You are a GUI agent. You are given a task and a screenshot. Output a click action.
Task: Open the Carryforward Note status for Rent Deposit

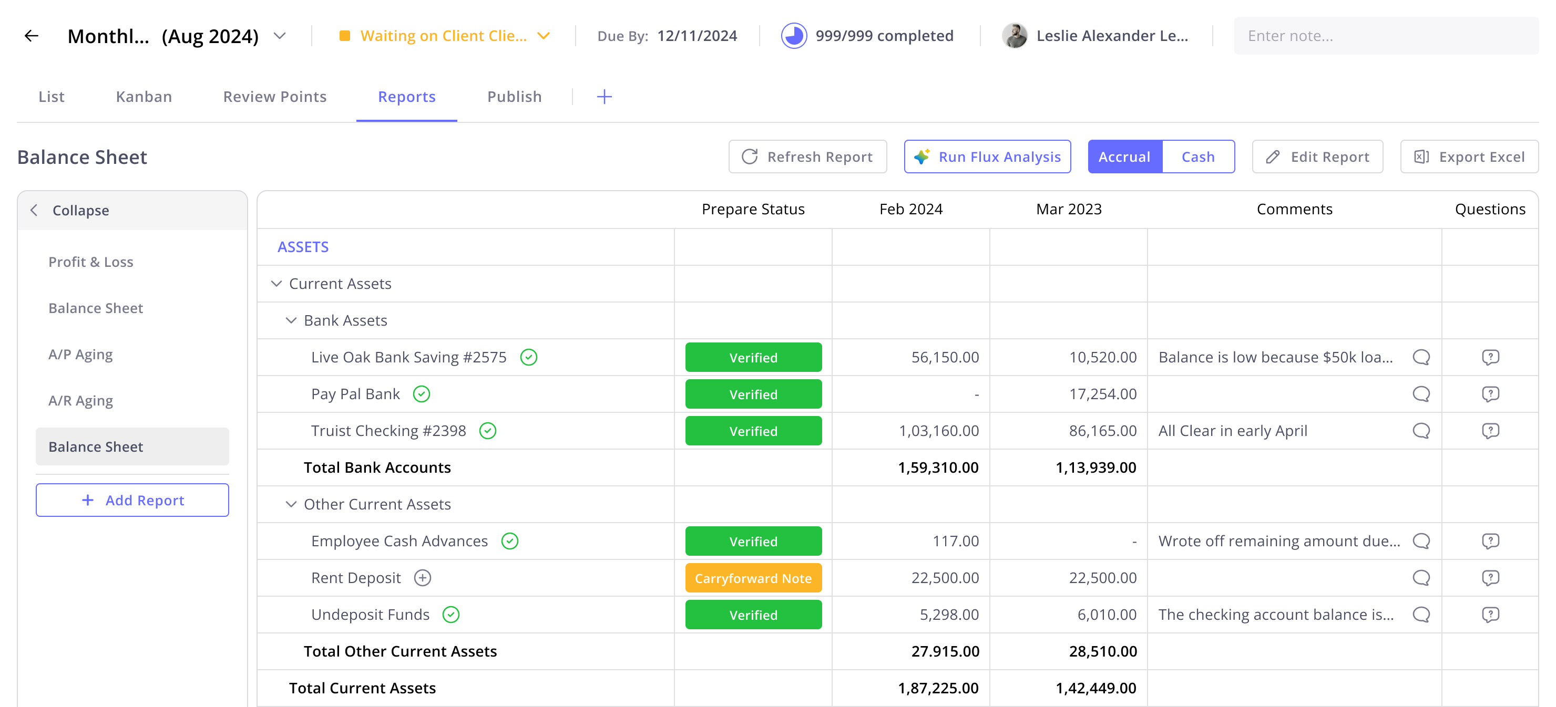click(753, 578)
